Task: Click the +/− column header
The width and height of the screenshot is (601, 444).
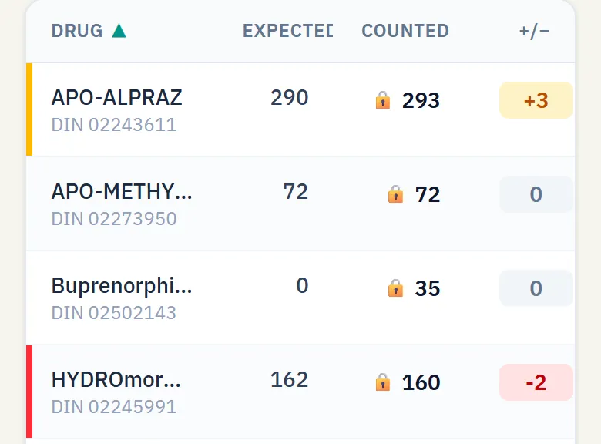Action: 534,31
